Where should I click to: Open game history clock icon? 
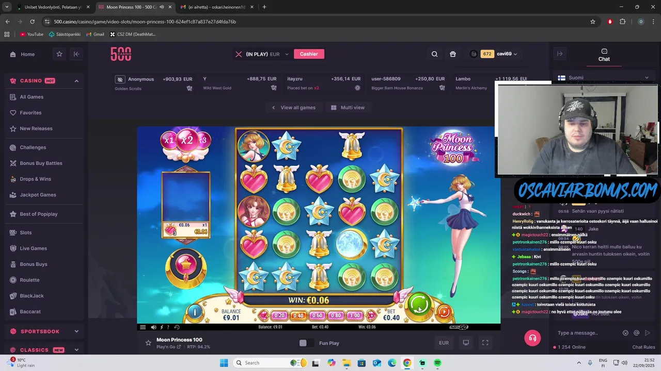pos(177,327)
